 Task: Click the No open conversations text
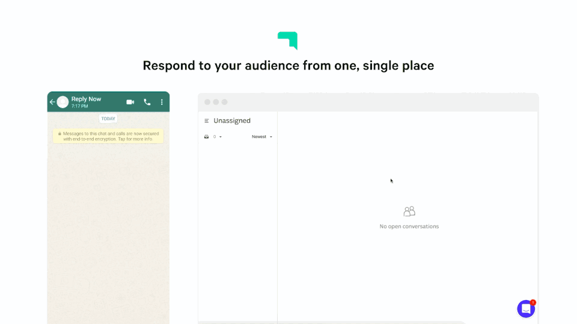pos(409,226)
